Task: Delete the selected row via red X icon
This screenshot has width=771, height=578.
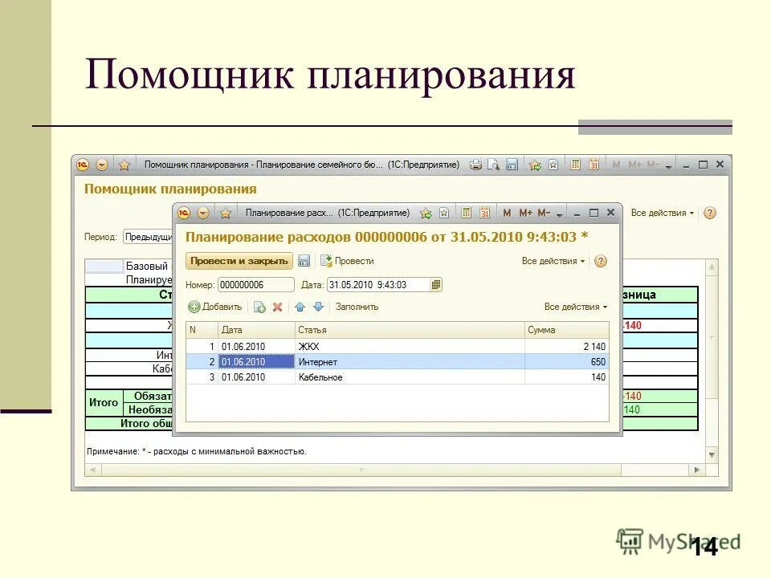Action: coord(275,307)
